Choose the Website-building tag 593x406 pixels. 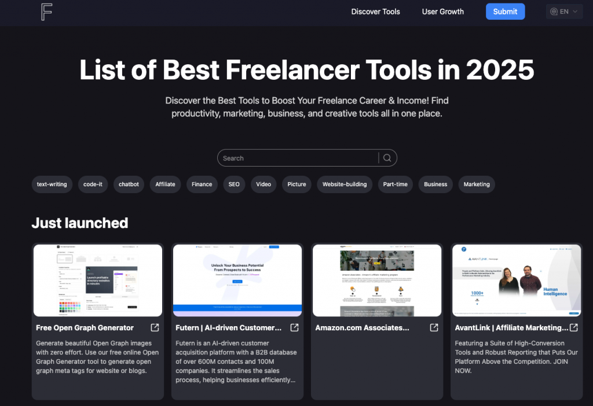(345, 184)
